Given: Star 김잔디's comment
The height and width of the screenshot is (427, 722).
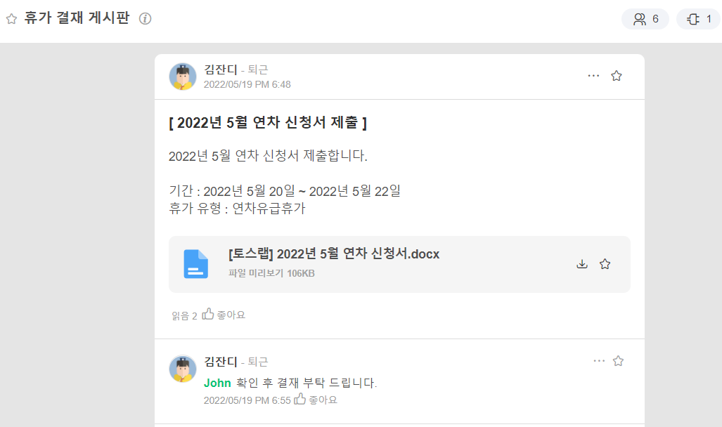Looking at the screenshot, I should [x=618, y=361].
